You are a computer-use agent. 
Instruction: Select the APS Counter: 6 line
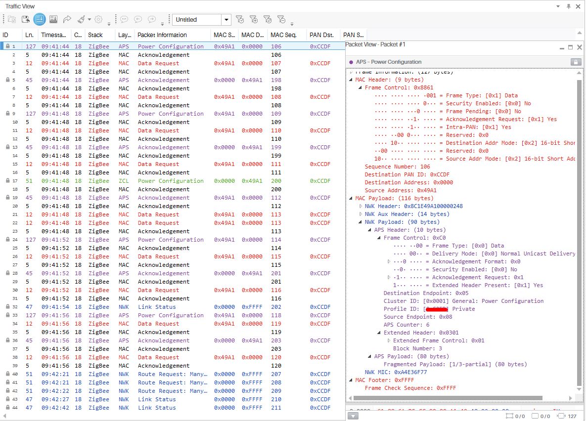tap(406, 325)
